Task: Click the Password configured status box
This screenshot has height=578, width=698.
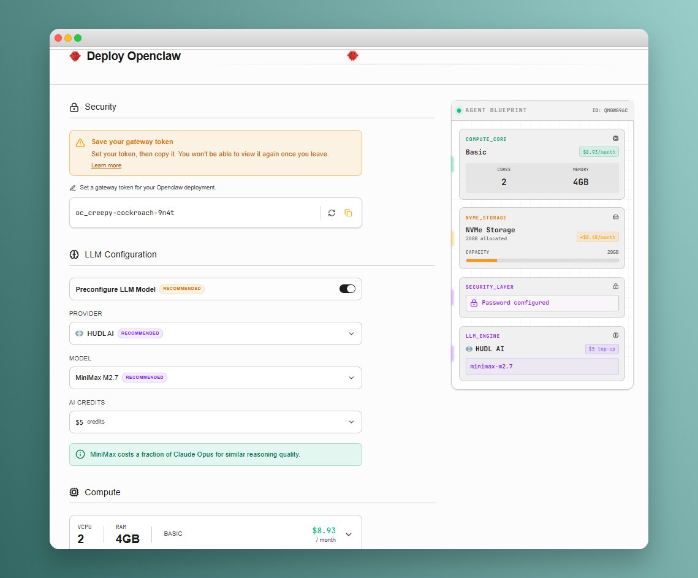Action: pyautogui.click(x=542, y=303)
